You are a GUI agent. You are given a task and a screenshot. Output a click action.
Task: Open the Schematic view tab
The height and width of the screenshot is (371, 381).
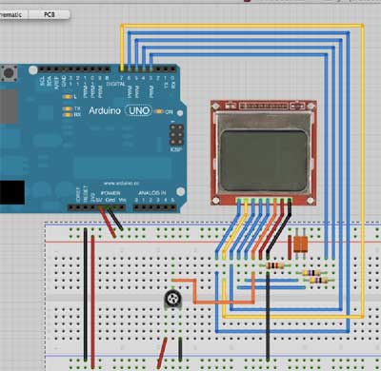(13, 14)
